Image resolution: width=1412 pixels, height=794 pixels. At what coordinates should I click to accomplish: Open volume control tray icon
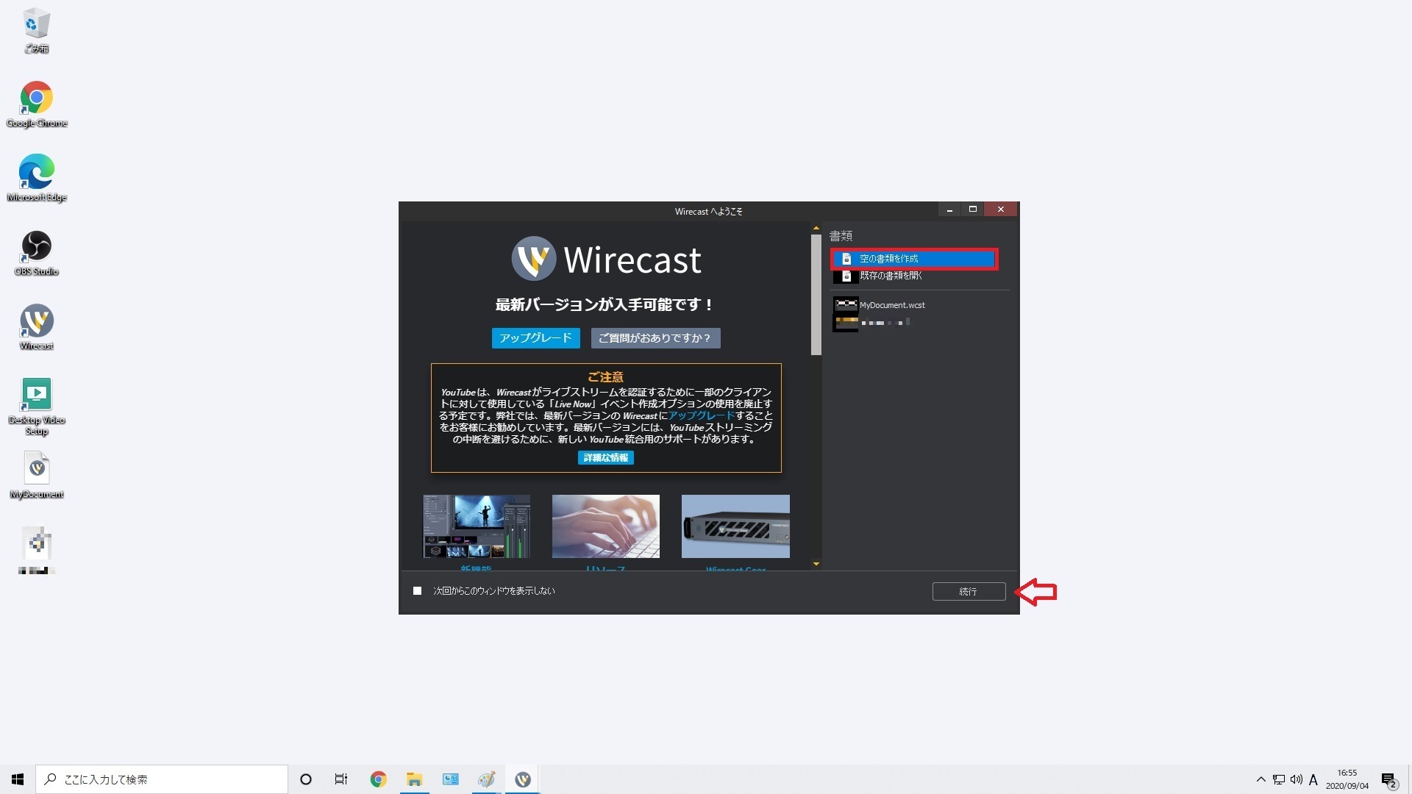pos(1296,779)
